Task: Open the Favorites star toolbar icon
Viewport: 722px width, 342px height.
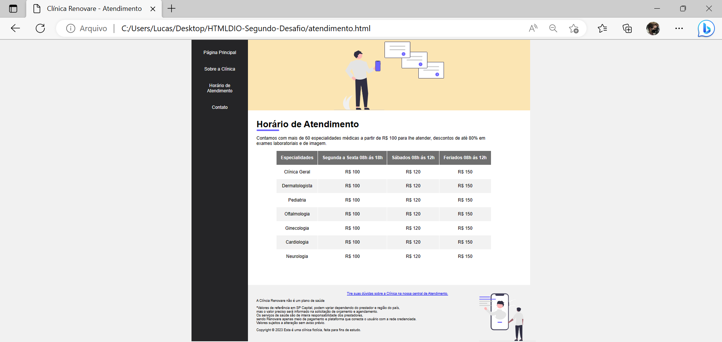Action: (x=602, y=28)
